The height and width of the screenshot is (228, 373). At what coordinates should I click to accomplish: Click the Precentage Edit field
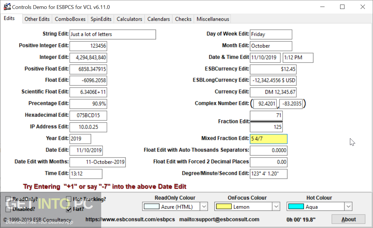click(88, 104)
